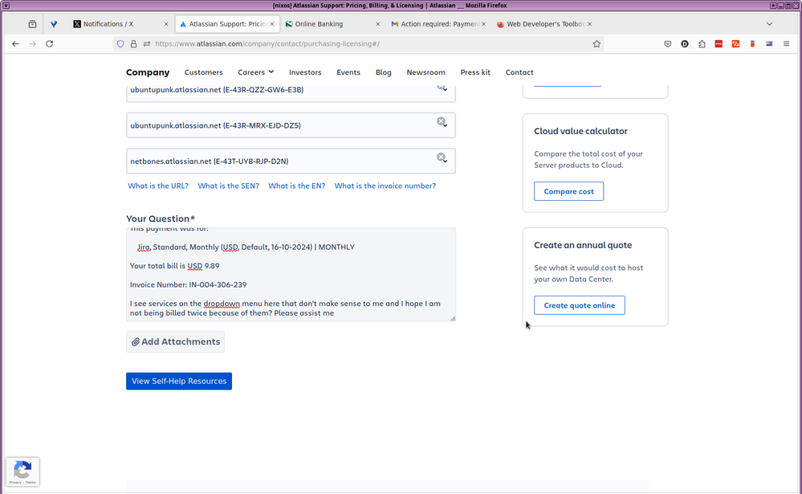Open the Pocket save icon in the toolbar
This screenshot has height=494, width=802.
pos(667,44)
